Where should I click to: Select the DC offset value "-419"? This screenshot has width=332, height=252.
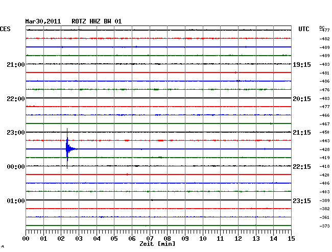click(x=324, y=158)
